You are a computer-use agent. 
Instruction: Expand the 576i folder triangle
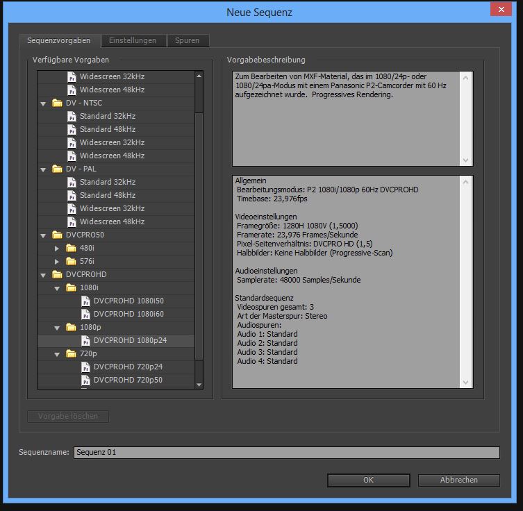click(x=57, y=262)
